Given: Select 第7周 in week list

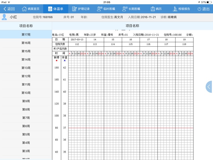Looking at the screenshot, I should tap(26, 118).
